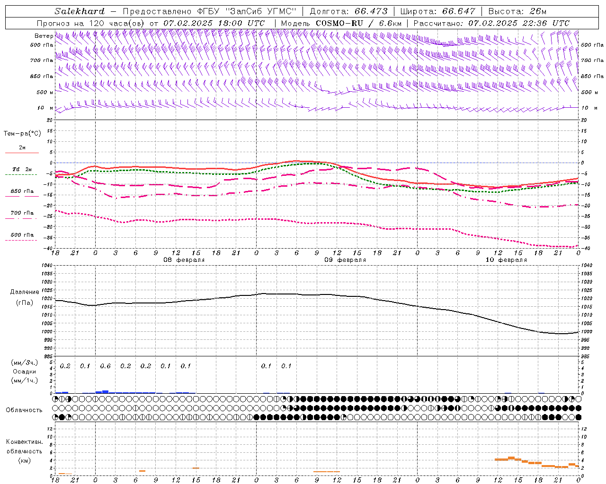Image resolution: width=606 pixels, height=484 pixels.
Task: Click the 'Облачность' cloud cover label
Action: click(x=24, y=410)
